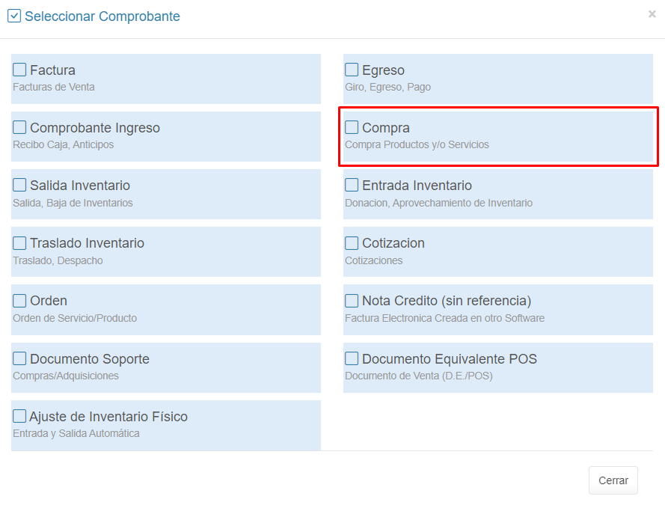Tick the Egreso checkbox
Image resolution: width=665 pixels, height=526 pixels.
pyautogui.click(x=352, y=70)
